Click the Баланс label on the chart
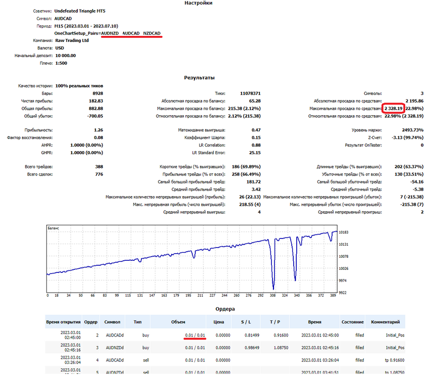Screen dimensions: 432x379 click(x=53, y=228)
